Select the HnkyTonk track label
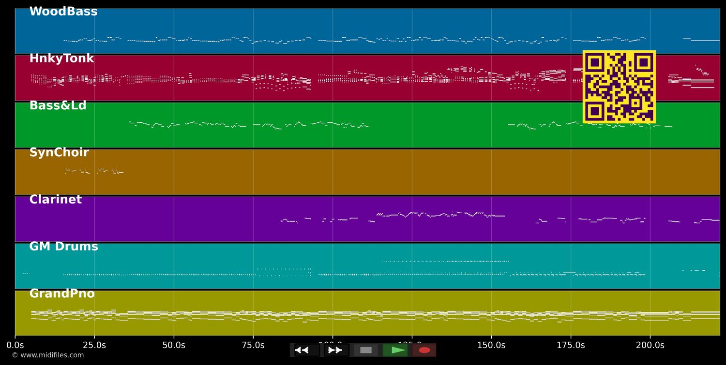 point(61,58)
